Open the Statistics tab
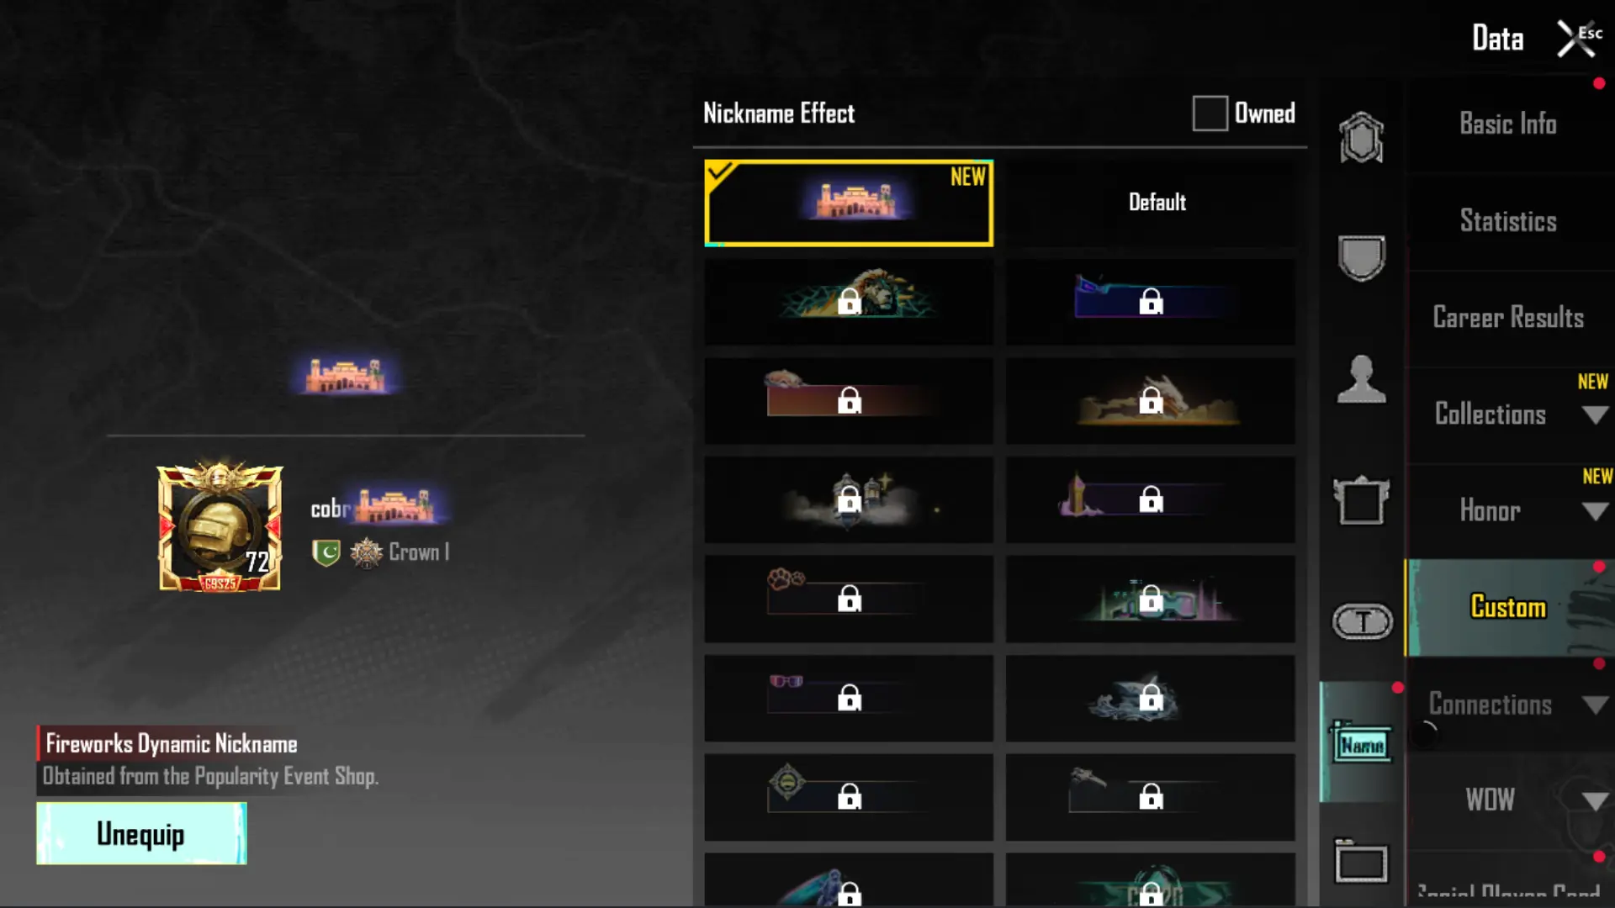The image size is (1615, 908). [1508, 221]
